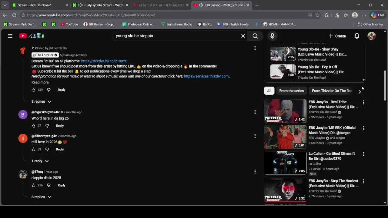Expand pinned comment with Read more
Viewport: 388px width, 218px height.
pyautogui.click(x=40, y=82)
